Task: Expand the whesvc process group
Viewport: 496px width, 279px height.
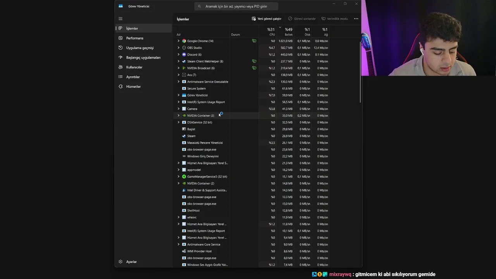Action: pos(179,217)
